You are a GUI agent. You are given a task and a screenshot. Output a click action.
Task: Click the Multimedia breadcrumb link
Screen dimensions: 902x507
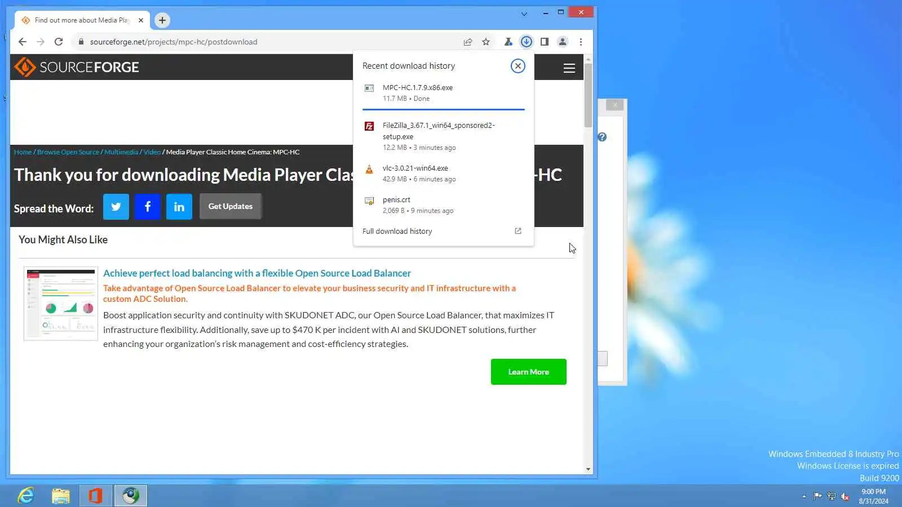(x=121, y=152)
